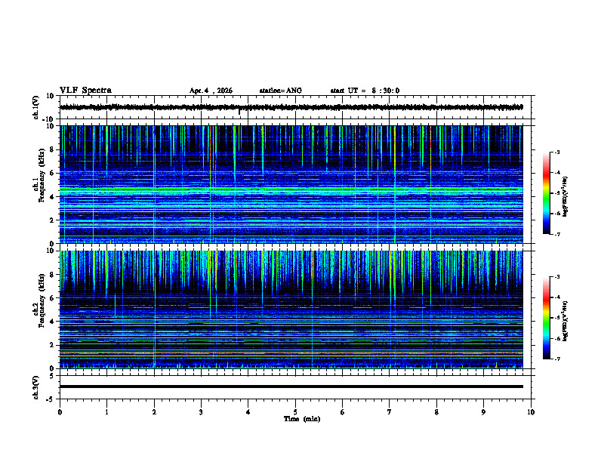This screenshot has width=598, height=462.
Task: Click the time axis tick label "3"
Action: click(201, 412)
